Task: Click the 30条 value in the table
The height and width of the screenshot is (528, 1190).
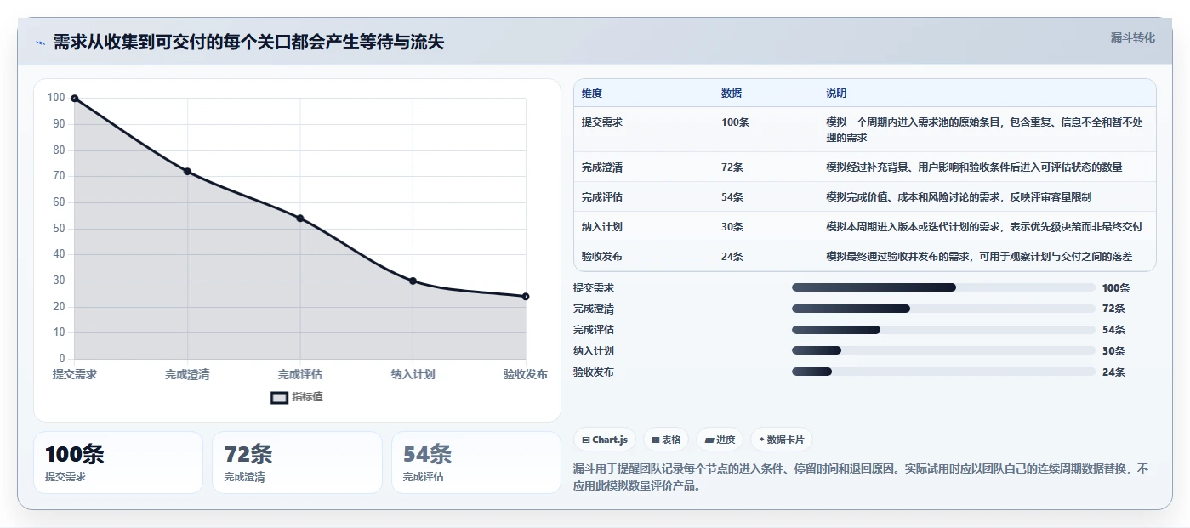Action: [732, 227]
